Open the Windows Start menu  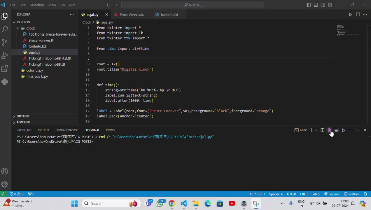(74, 204)
